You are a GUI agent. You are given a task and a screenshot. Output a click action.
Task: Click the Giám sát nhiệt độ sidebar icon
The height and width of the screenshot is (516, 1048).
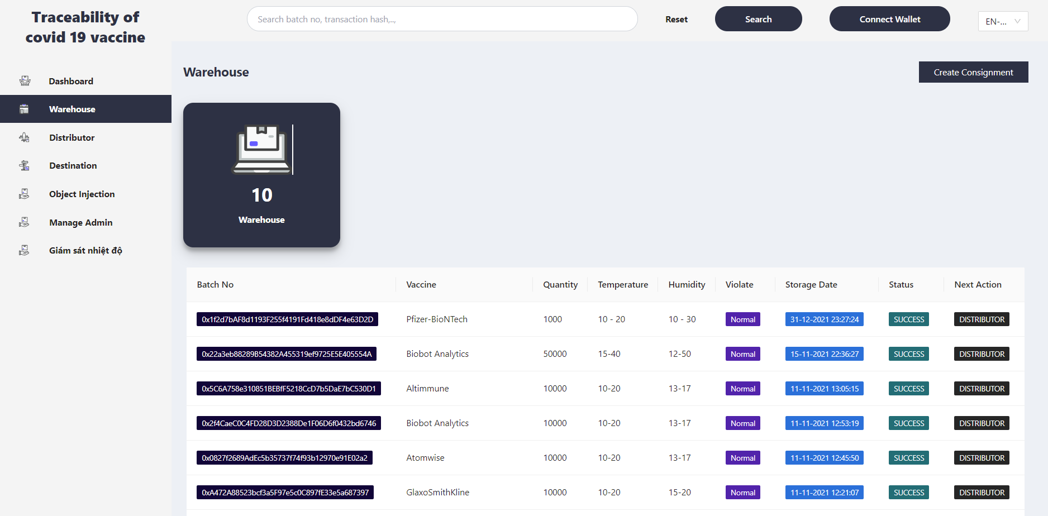point(24,250)
